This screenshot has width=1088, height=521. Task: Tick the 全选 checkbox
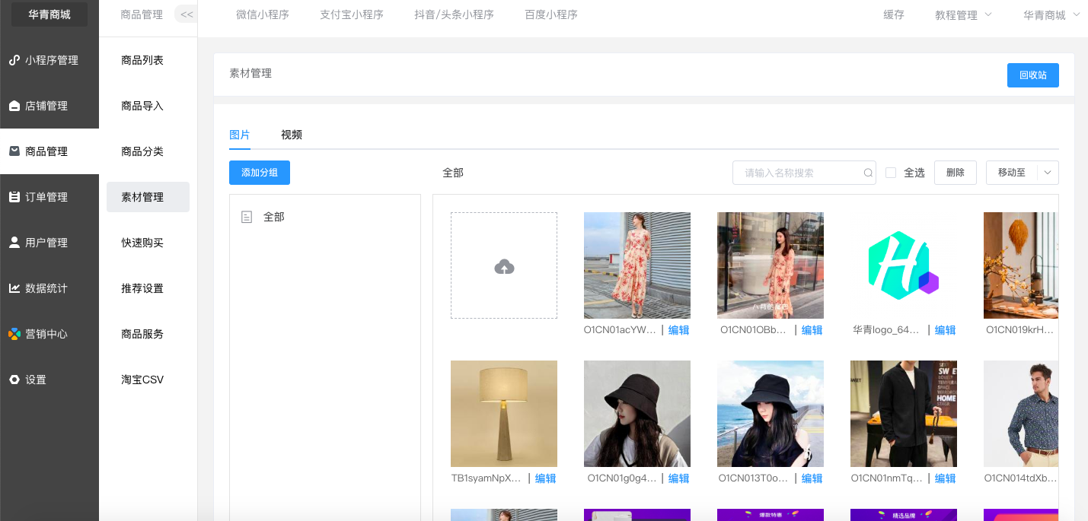891,173
